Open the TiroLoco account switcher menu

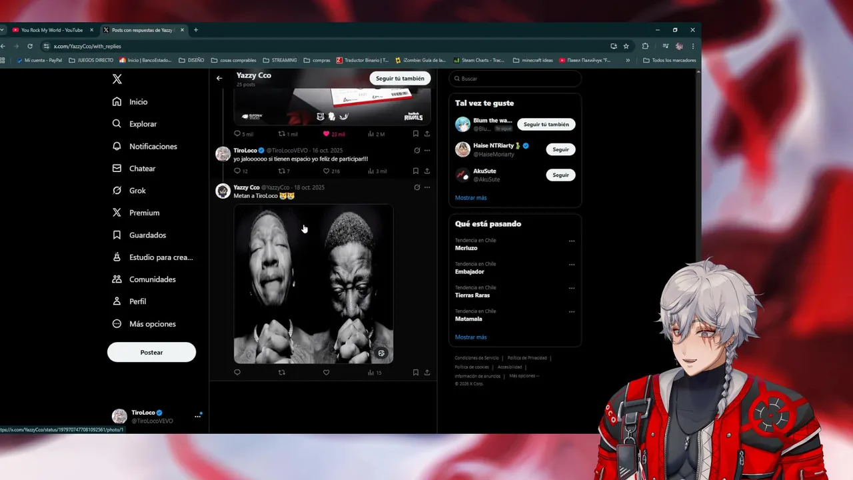[x=157, y=417]
